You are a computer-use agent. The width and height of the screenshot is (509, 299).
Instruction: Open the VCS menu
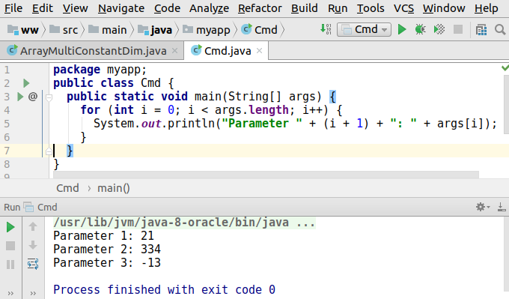[x=403, y=8]
